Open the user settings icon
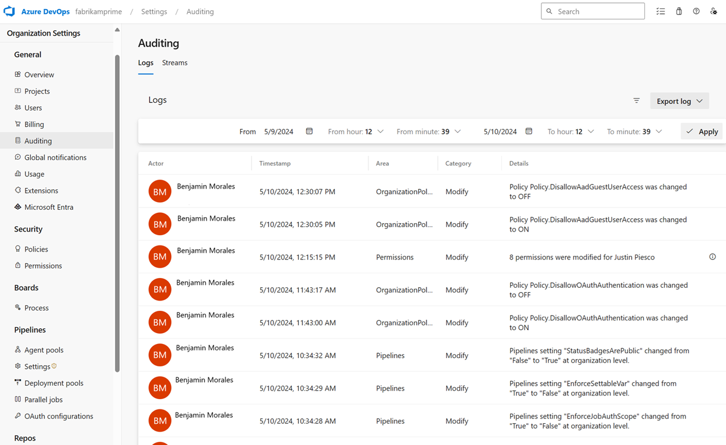The image size is (726, 445). point(714,11)
